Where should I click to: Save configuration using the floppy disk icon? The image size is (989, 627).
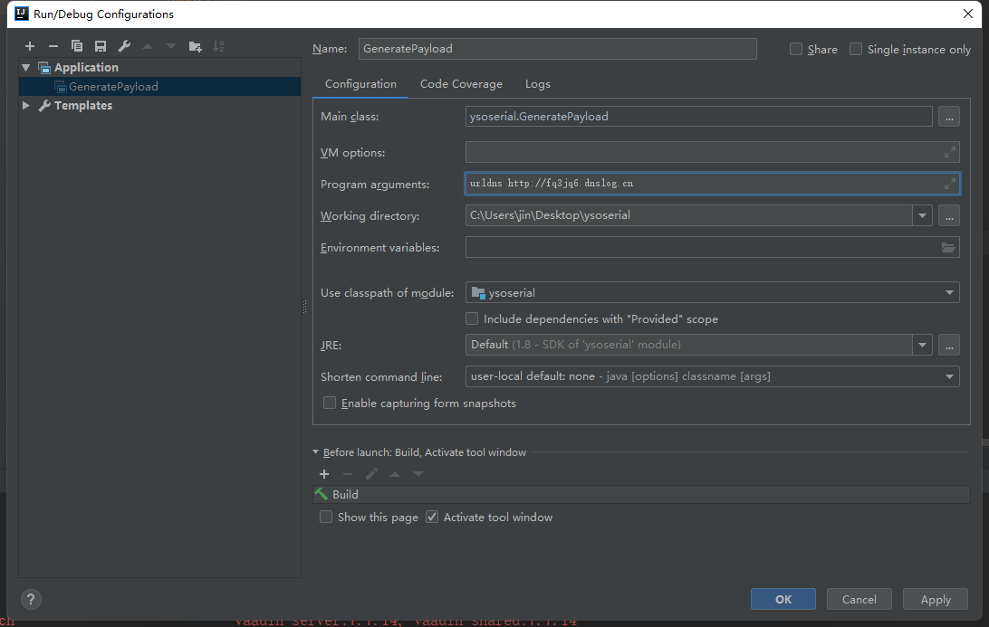101,46
